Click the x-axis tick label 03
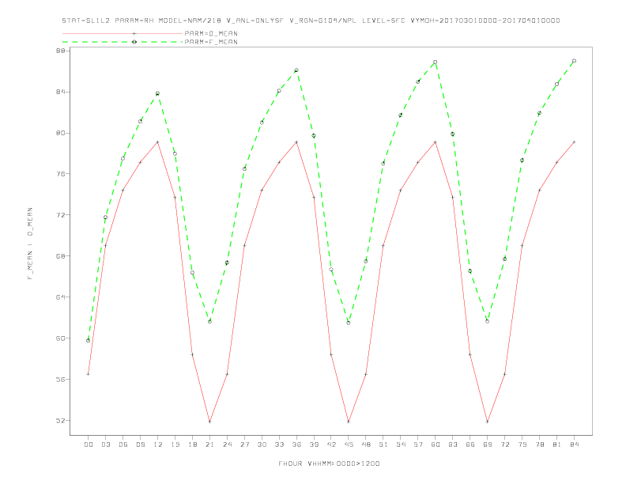The image size is (626, 484). click(105, 444)
